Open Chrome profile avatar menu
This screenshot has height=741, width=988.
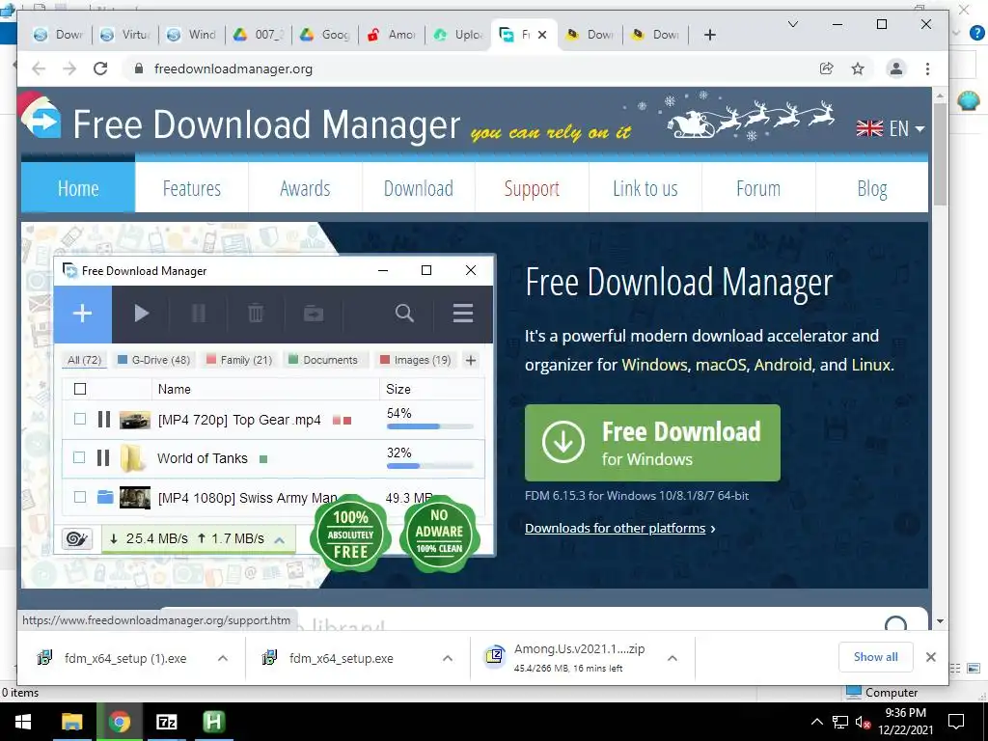pyautogui.click(x=895, y=69)
